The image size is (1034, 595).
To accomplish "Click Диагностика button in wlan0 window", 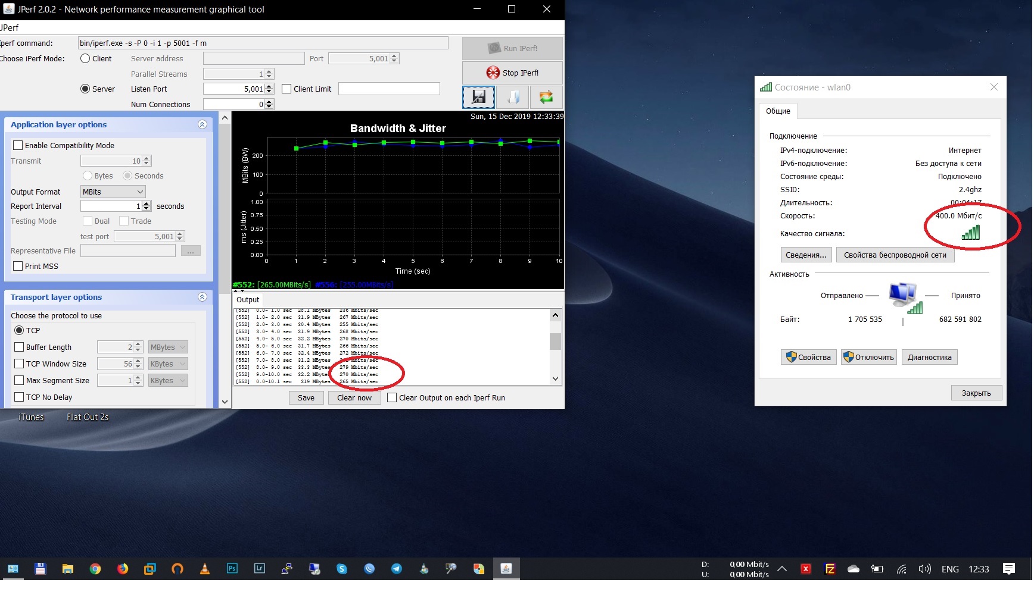I will [929, 357].
